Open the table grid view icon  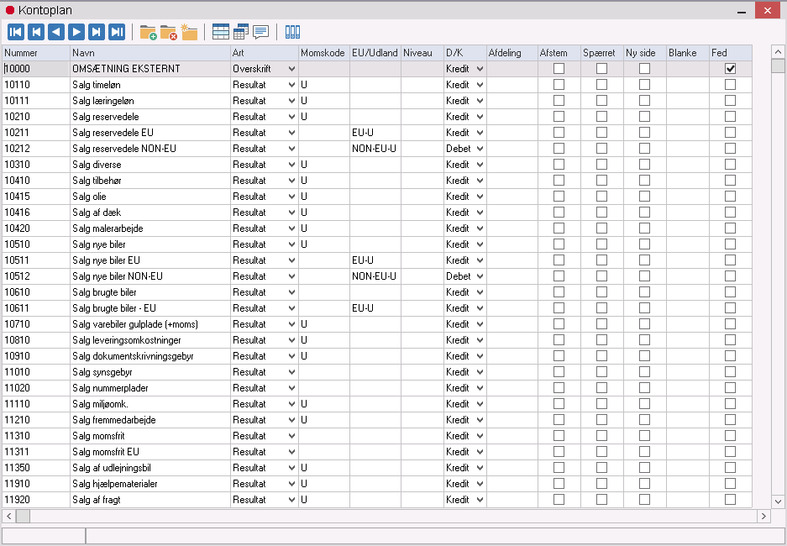pyautogui.click(x=220, y=32)
